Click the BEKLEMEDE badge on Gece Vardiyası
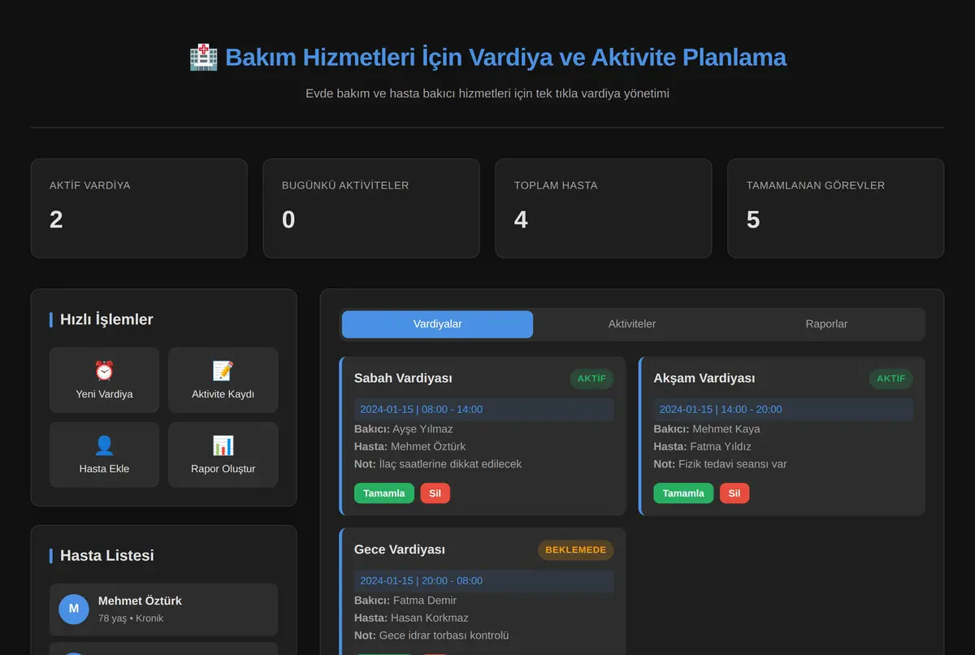975x655 pixels. tap(575, 550)
